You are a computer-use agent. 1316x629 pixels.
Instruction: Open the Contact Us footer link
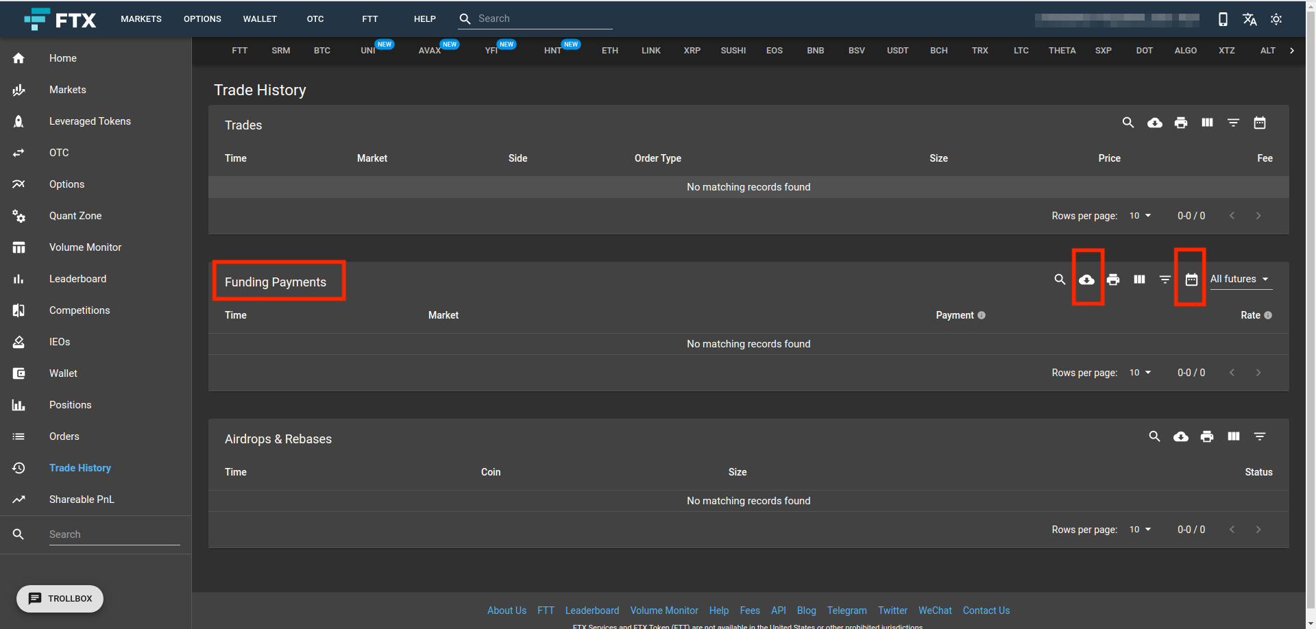tap(986, 610)
